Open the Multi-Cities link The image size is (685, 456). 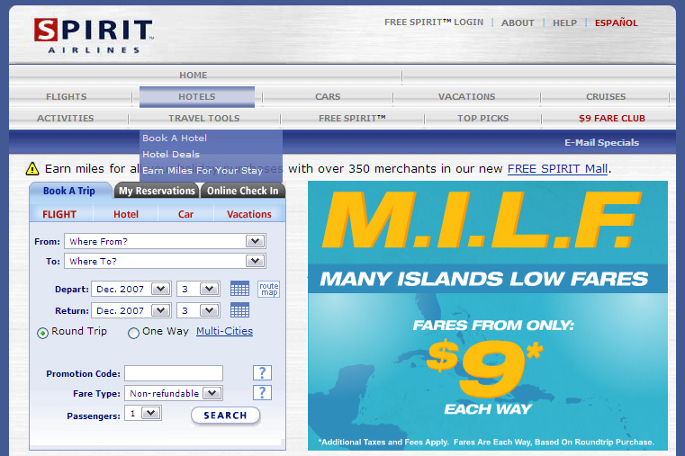224,331
